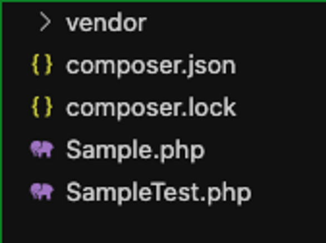Select the composer.json entry text
The height and width of the screenshot is (243, 326).
151,66
